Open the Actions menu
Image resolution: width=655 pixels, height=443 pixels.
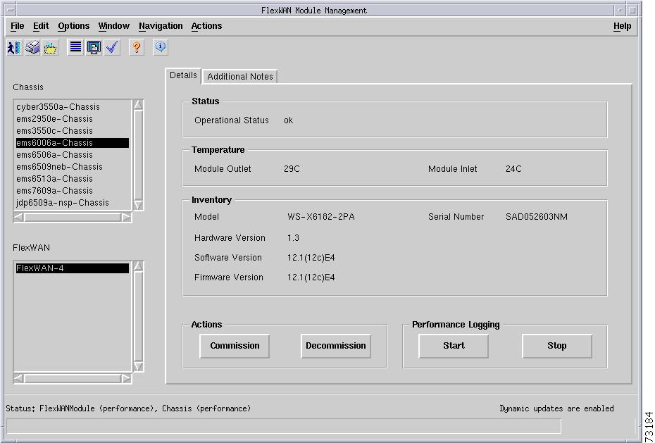206,26
